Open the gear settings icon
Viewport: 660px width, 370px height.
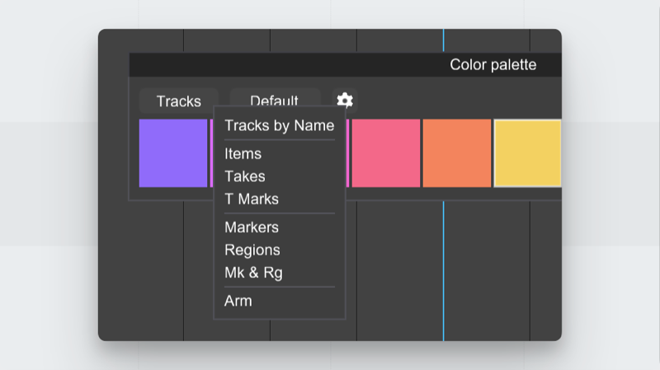point(345,101)
